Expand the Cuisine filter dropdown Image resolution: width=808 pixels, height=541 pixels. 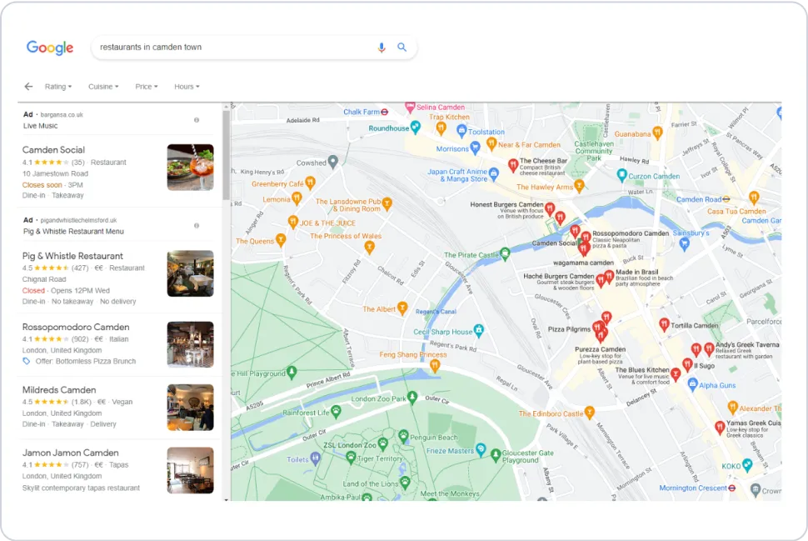click(x=103, y=87)
